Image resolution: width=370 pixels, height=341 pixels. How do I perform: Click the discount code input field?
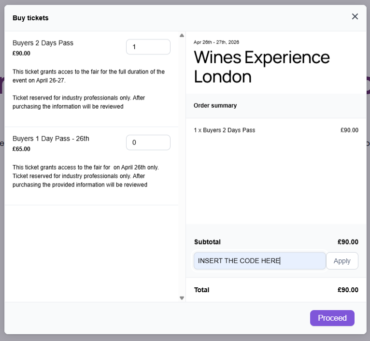[259, 261]
